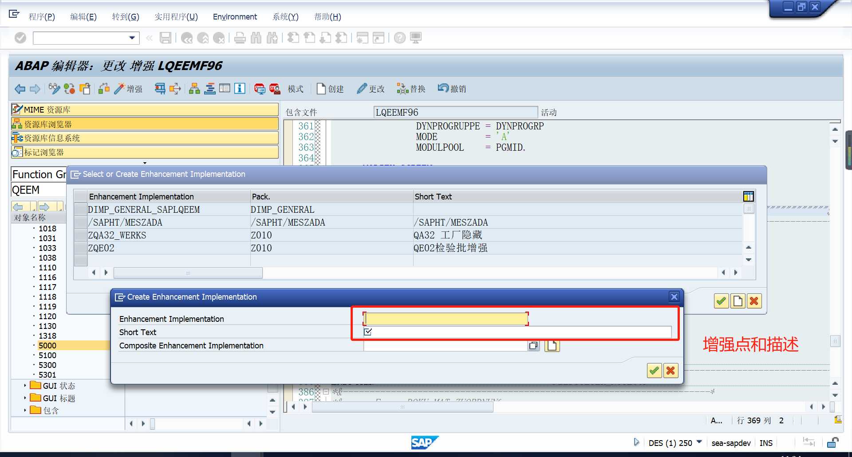Click the QEEM function group field
This screenshot has height=457, width=852.
(x=39, y=190)
